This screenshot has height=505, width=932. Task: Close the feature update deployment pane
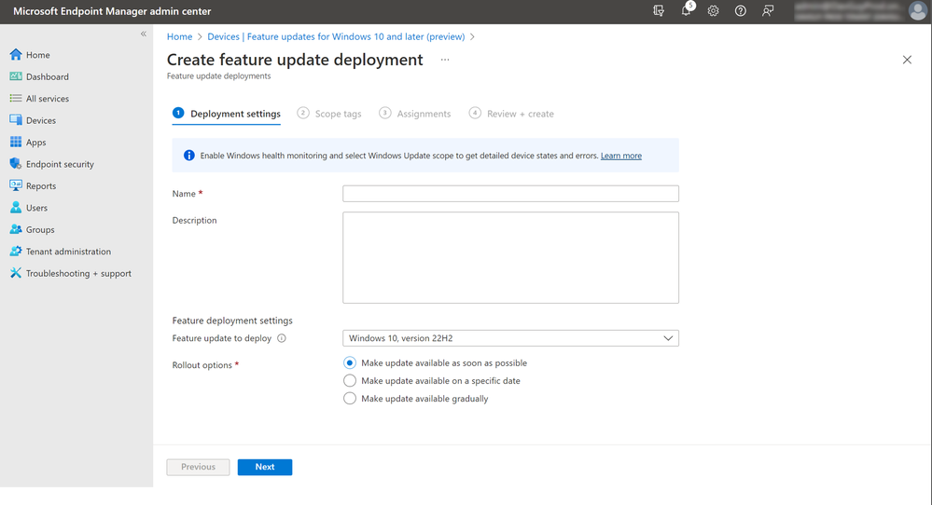[907, 60]
